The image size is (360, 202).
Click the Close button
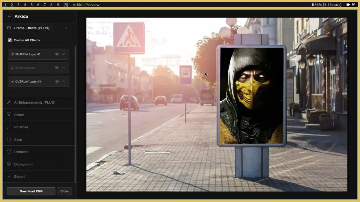[x=64, y=191]
